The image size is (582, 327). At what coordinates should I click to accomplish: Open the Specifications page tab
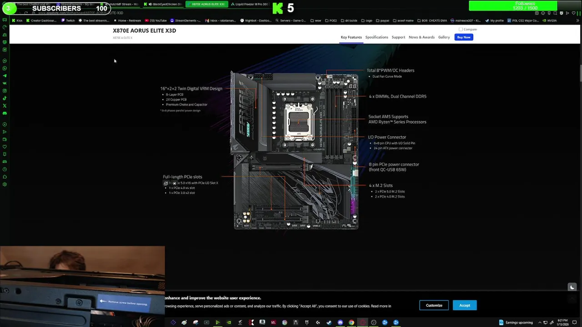[x=376, y=37]
